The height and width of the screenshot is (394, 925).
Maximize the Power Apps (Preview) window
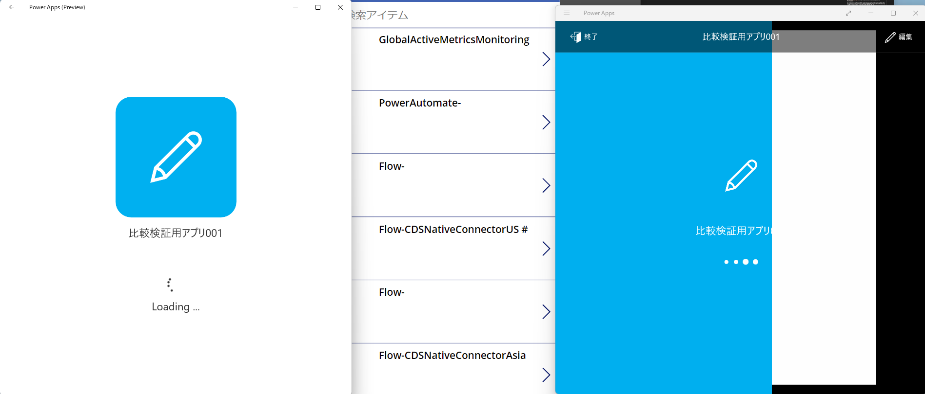click(x=318, y=7)
